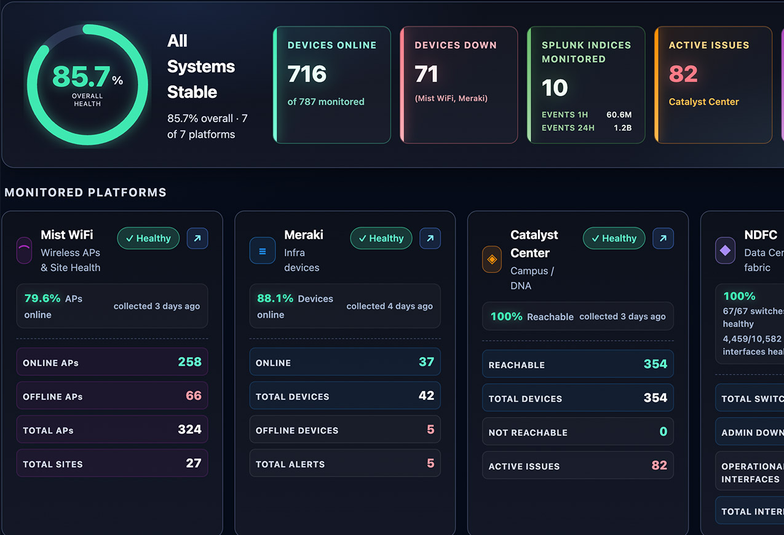Open the Active Issues summary card

[x=713, y=85]
